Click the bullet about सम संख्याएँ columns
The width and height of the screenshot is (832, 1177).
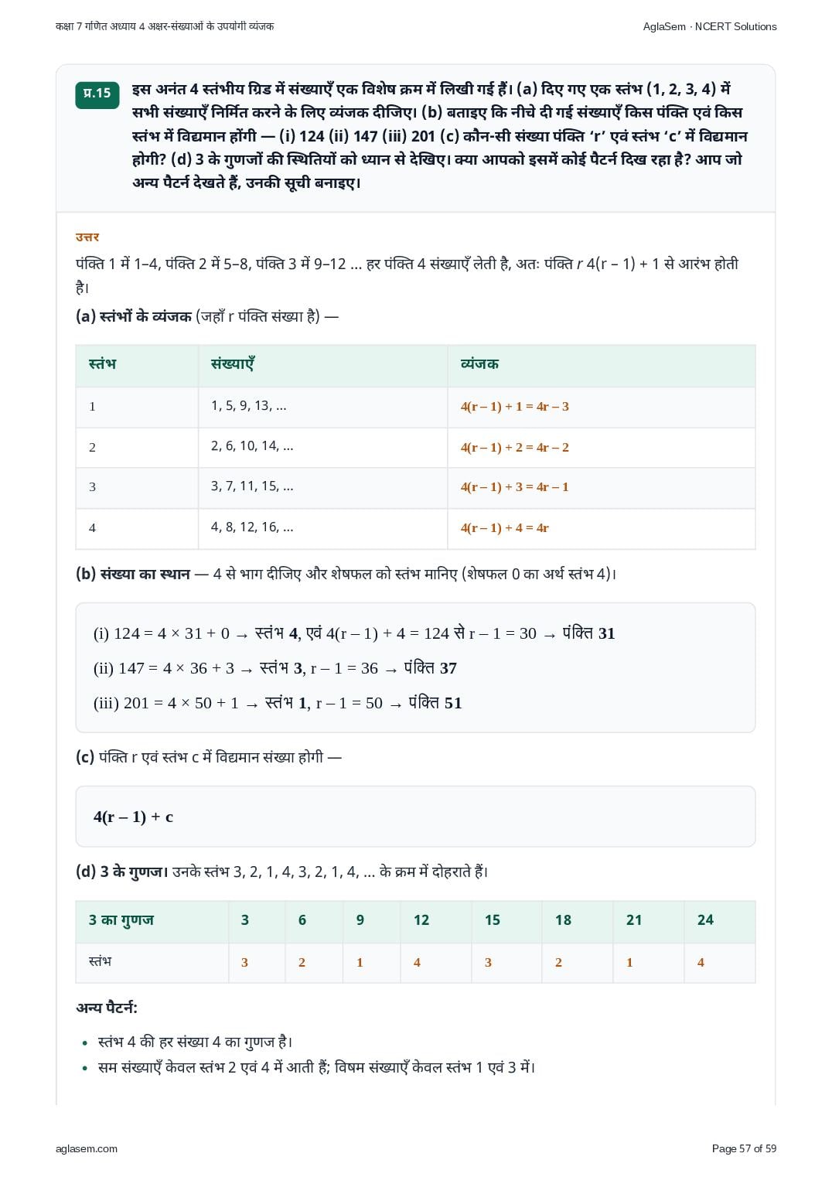point(316,1067)
